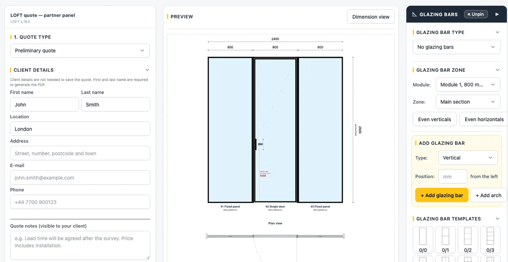This screenshot has width=508, height=262.
Task: Open the Quote type dropdown
Action: (80, 51)
